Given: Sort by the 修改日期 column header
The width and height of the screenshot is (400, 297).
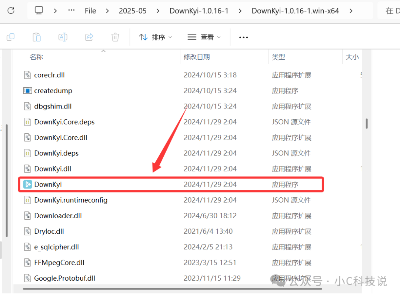Looking at the screenshot, I should [197, 57].
